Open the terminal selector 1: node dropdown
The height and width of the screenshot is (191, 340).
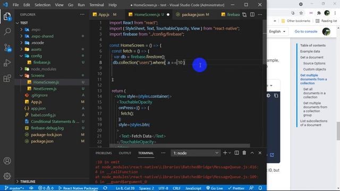pyautogui.click(x=195, y=153)
